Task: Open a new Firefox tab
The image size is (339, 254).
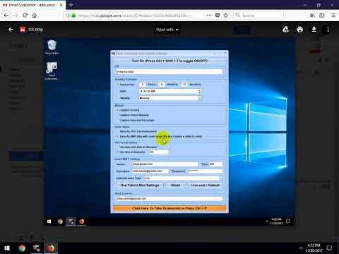Action: pos(71,5)
